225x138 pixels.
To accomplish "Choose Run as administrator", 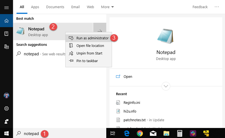I will [89, 38].
